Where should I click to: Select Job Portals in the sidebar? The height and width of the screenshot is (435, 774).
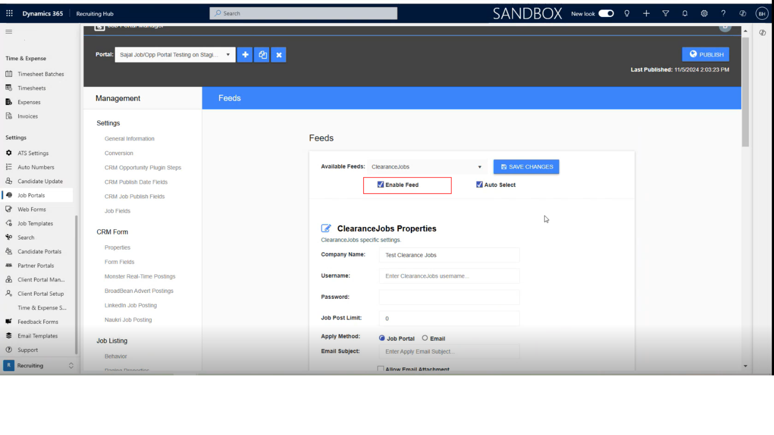click(36, 195)
